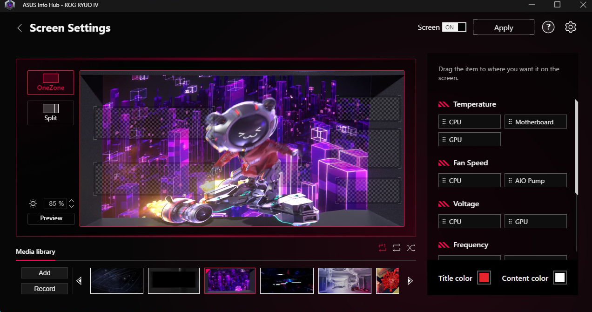Click the Preview button
Image resolution: width=592 pixels, height=312 pixels.
click(51, 218)
